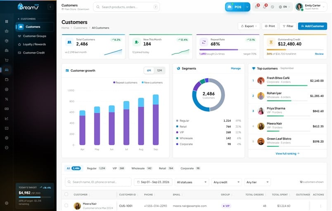Select the people/customers icon in the icon rail
Screen dimensions: 332x211
(x=7, y=70)
